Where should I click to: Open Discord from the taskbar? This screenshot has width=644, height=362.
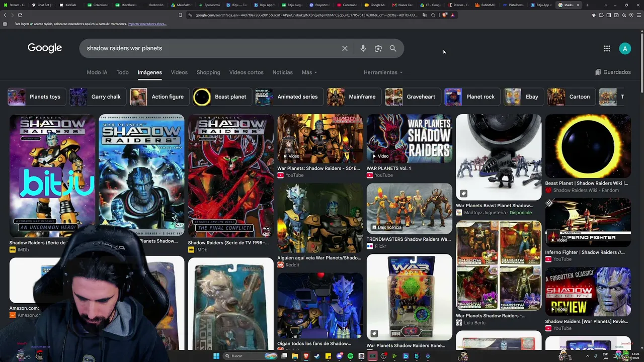click(x=340, y=356)
